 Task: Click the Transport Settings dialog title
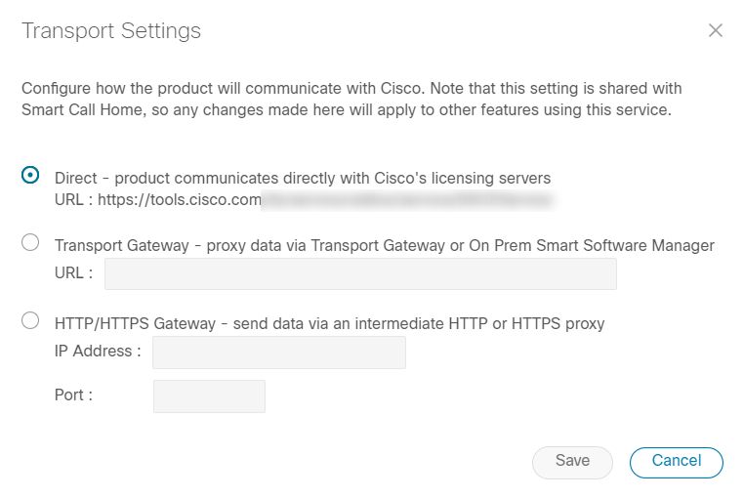[x=111, y=31]
